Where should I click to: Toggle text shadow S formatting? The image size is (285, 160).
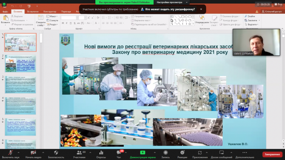[74, 23]
